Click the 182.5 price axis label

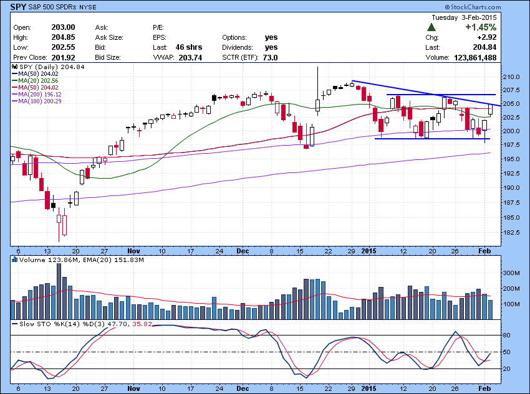point(511,232)
